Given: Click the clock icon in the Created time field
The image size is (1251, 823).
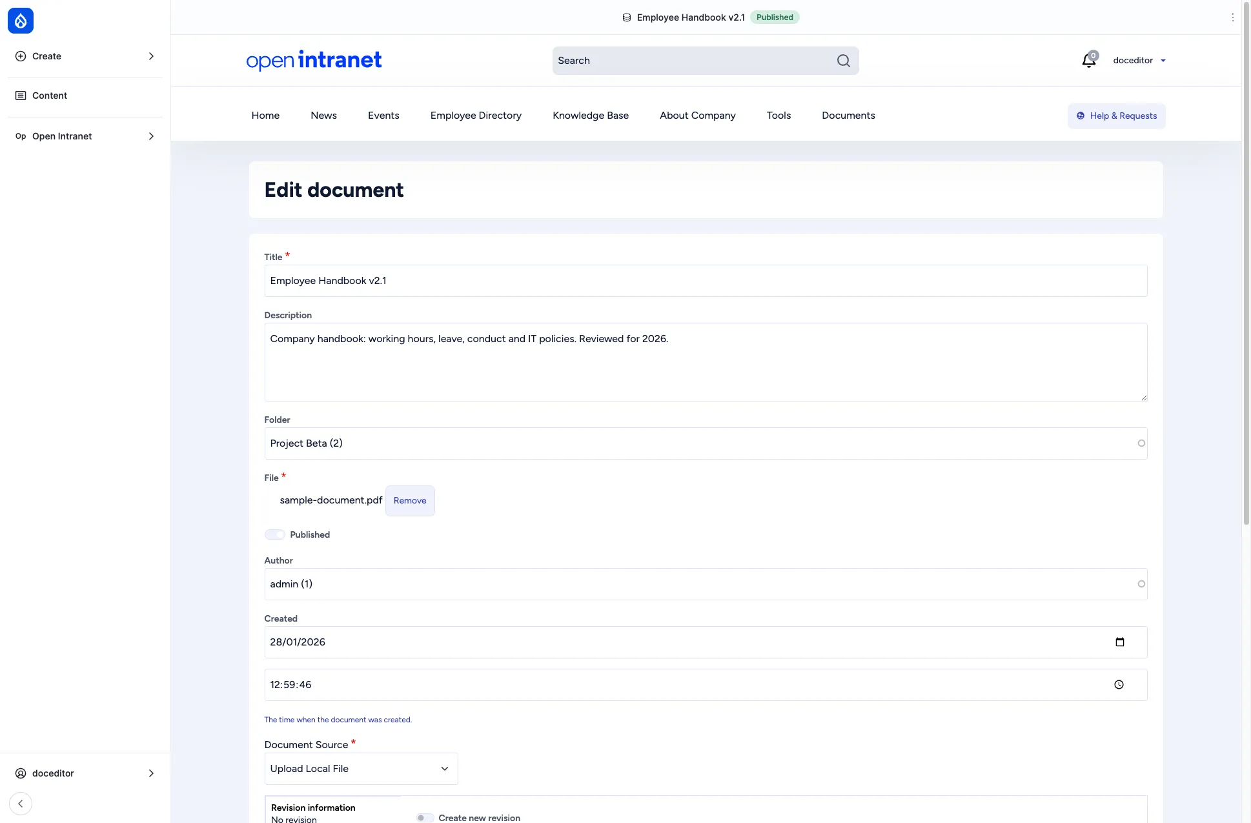Looking at the screenshot, I should [x=1119, y=685].
